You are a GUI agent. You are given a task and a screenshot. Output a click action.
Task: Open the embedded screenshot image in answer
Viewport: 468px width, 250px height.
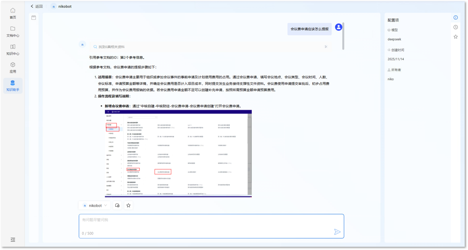pos(178,153)
